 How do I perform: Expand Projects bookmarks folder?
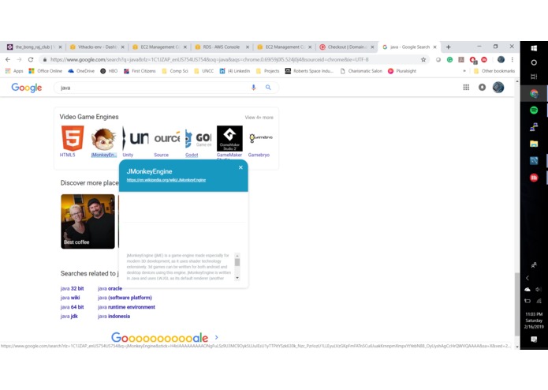267,71
